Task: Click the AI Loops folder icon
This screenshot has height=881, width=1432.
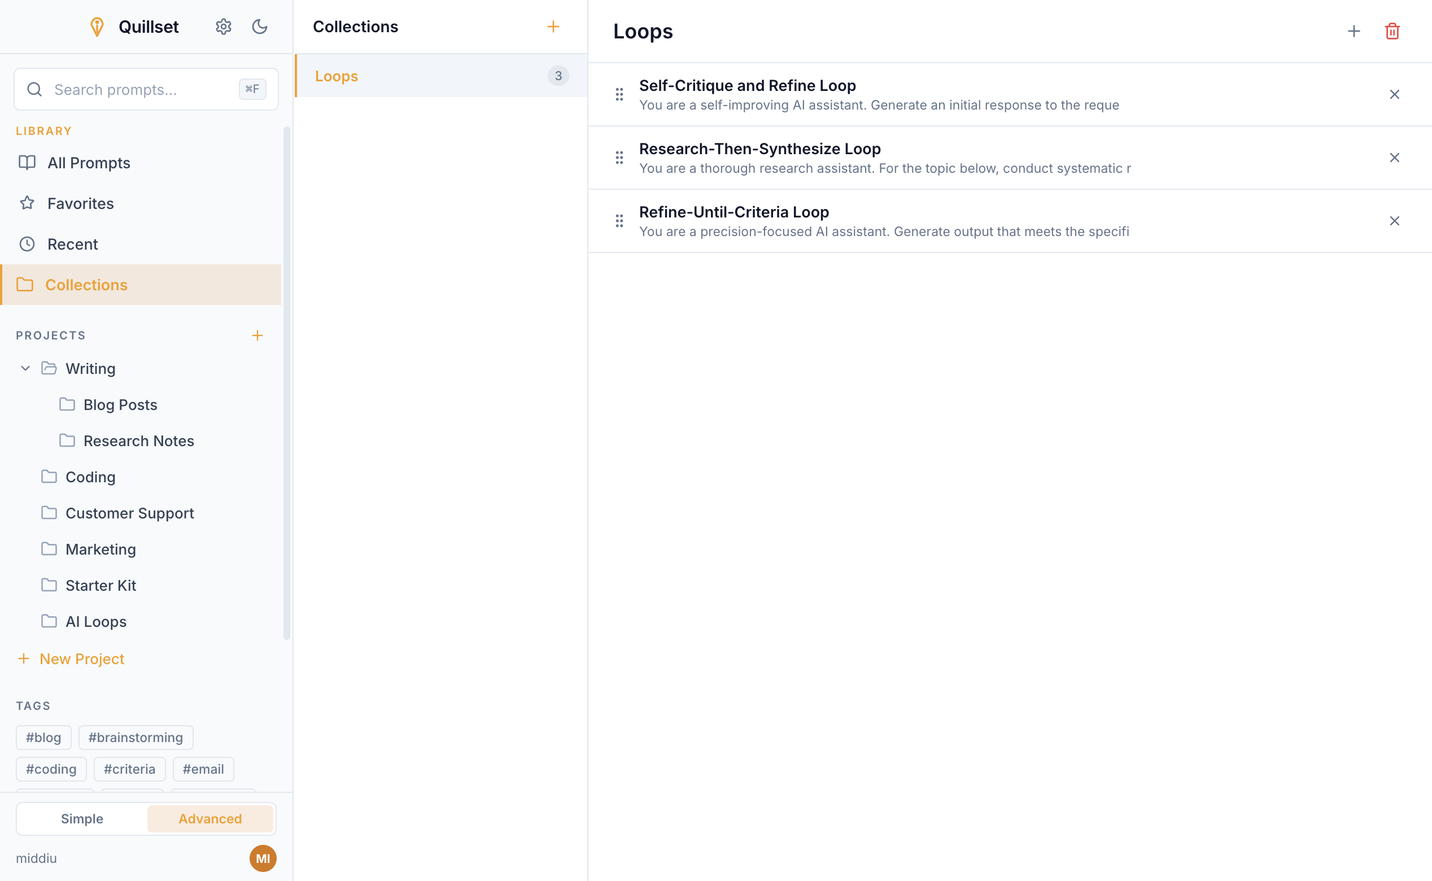Action: click(49, 621)
